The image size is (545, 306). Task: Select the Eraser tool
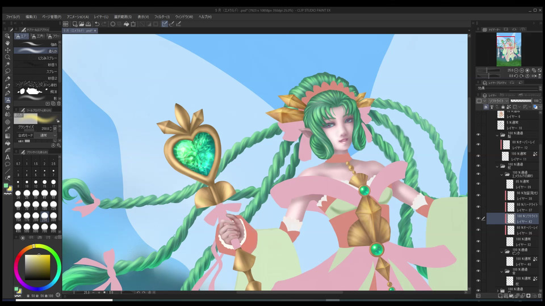(x=7, y=107)
